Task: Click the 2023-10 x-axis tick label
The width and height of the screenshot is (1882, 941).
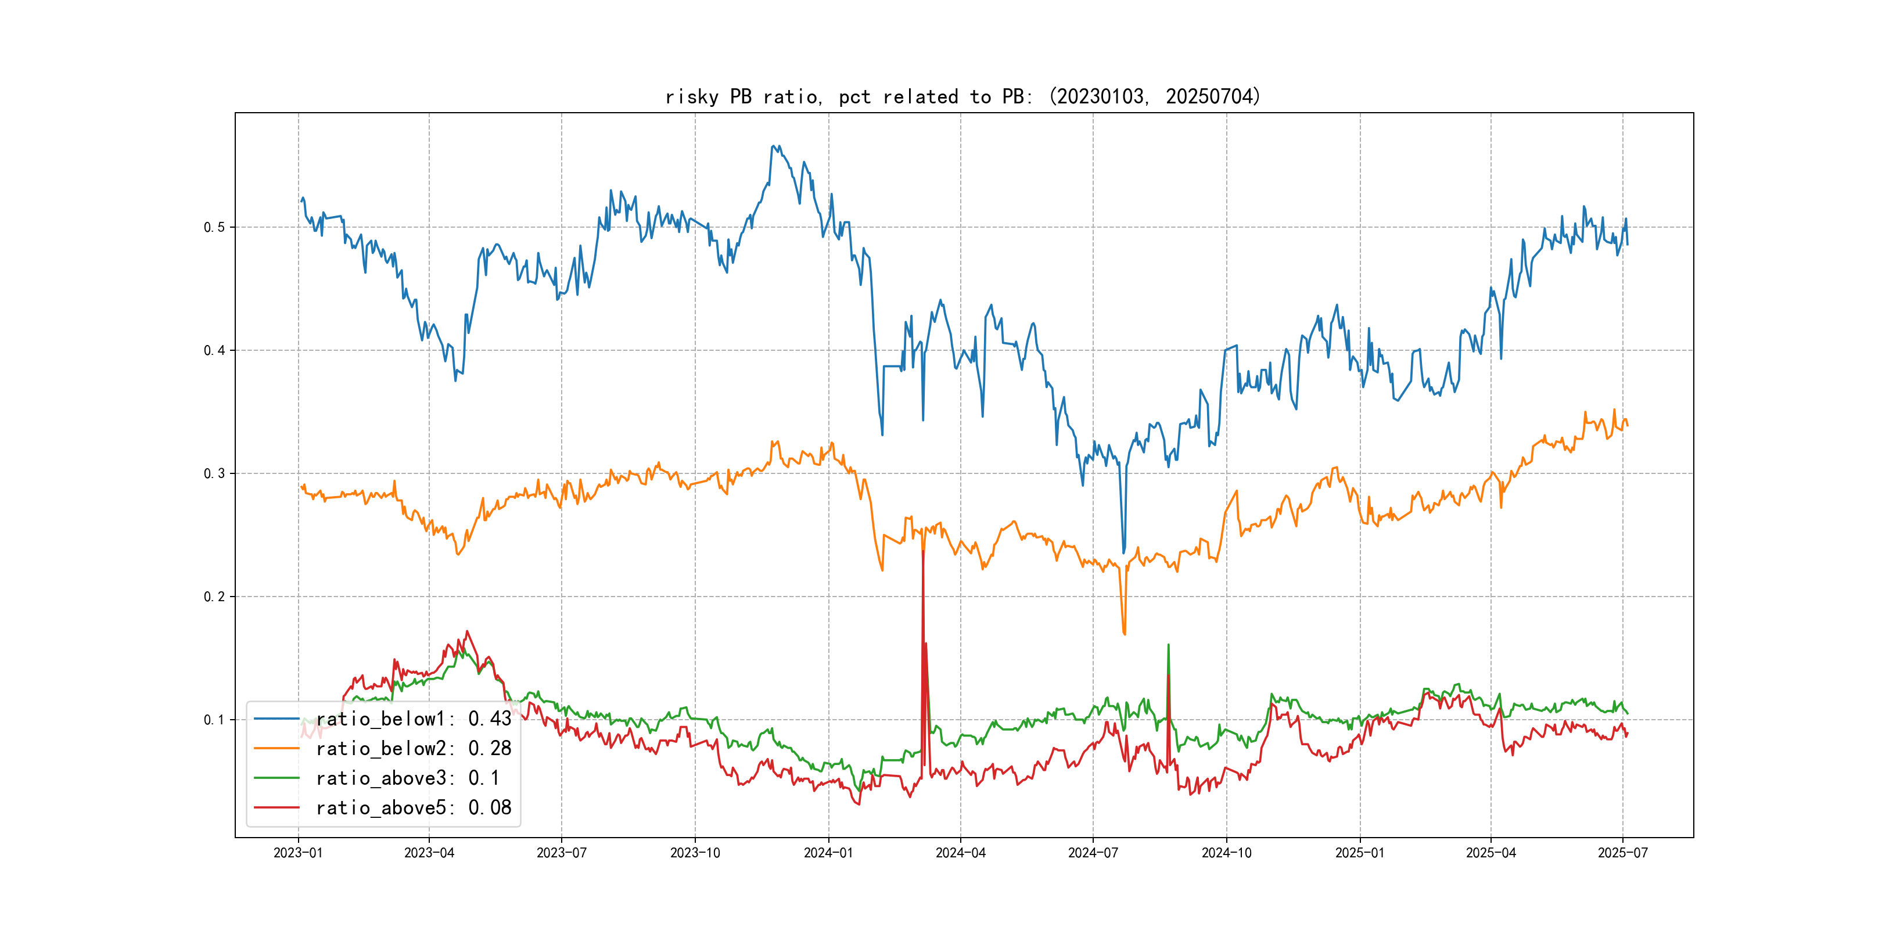Action: 695,853
